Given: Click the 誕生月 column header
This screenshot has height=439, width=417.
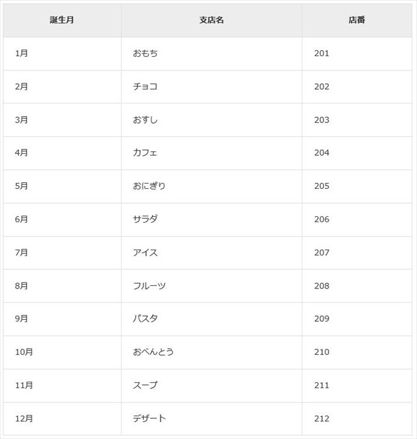Looking at the screenshot, I should [x=62, y=20].
